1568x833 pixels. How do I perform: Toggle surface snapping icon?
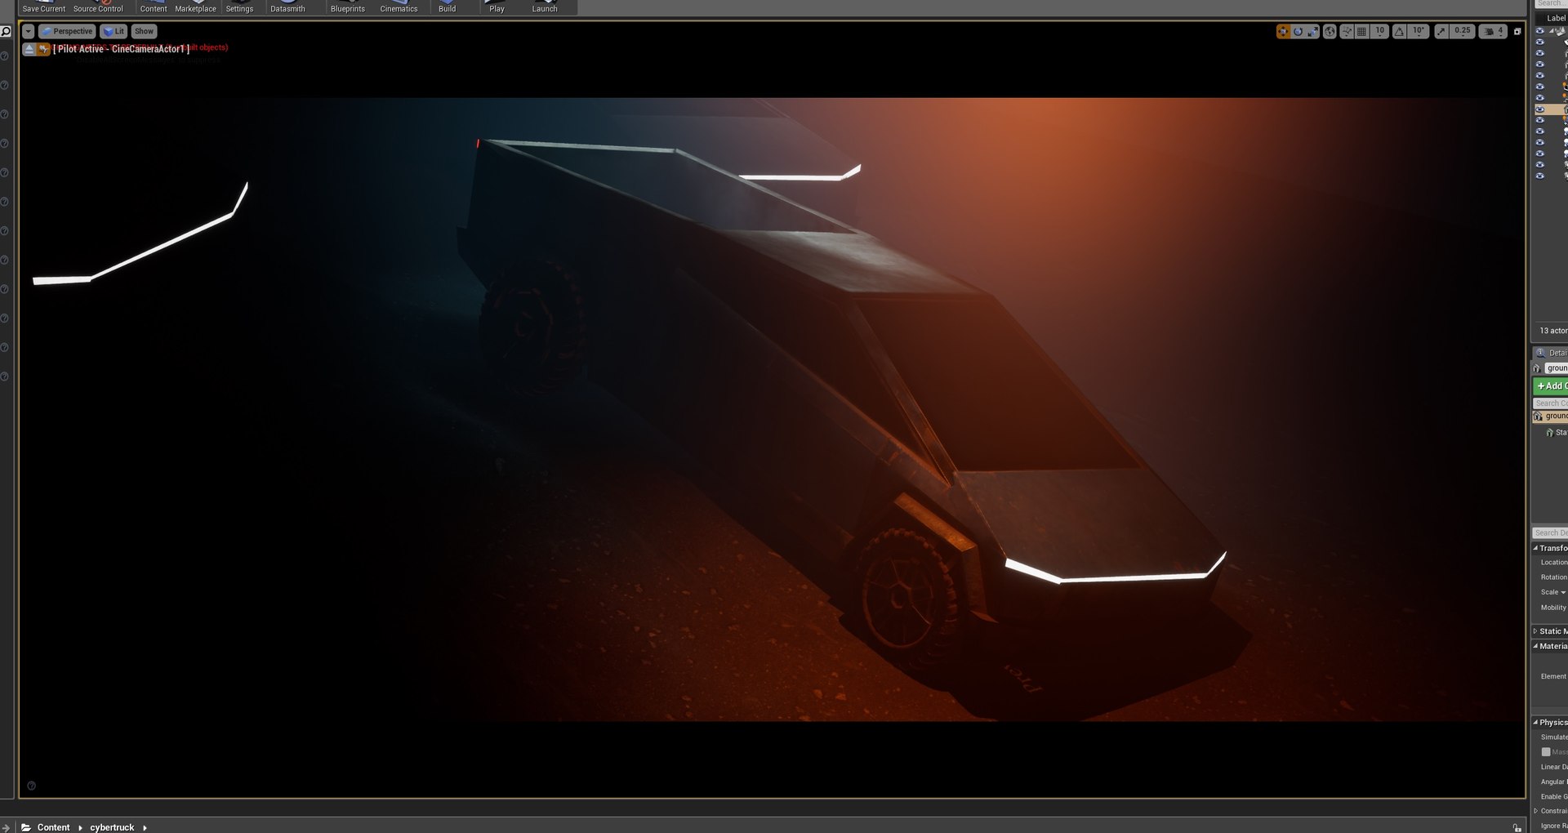tap(1347, 32)
